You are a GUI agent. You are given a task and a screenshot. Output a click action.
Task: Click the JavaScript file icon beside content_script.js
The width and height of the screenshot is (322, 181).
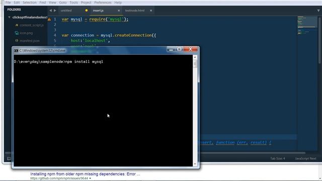pyautogui.click(x=17, y=25)
